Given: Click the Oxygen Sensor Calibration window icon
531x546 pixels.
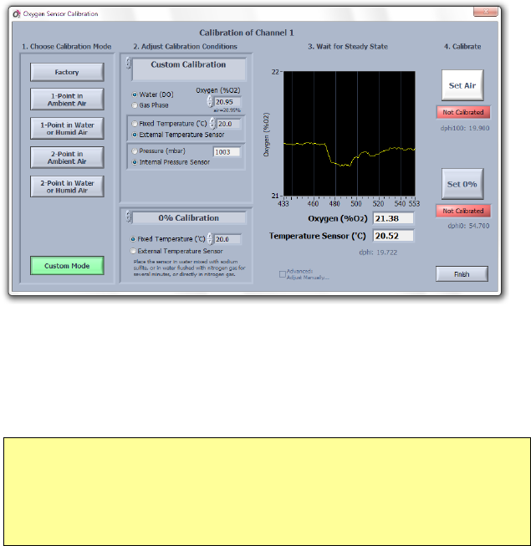Looking at the screenshot, I should pos(17,14).
